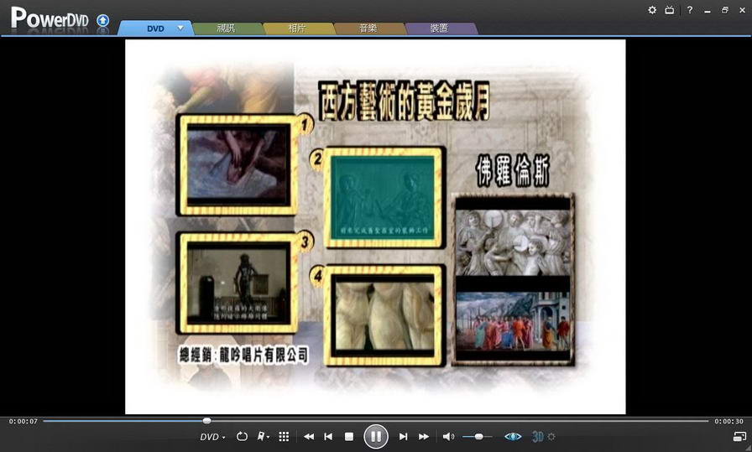Click the fast forward button

point(424,437)
